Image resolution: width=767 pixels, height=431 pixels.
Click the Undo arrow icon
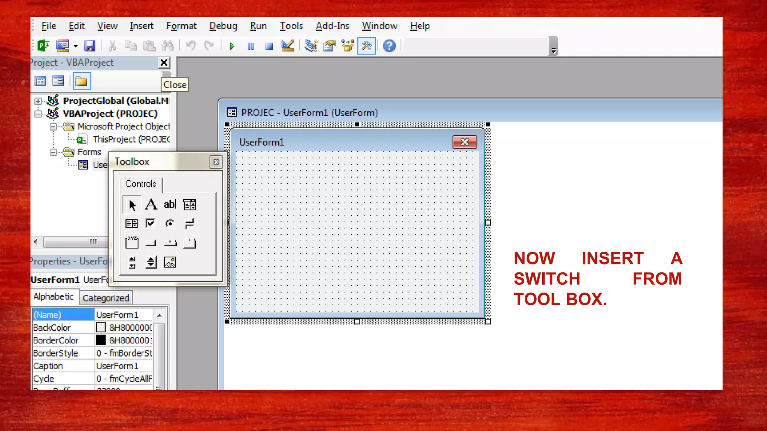191,46
